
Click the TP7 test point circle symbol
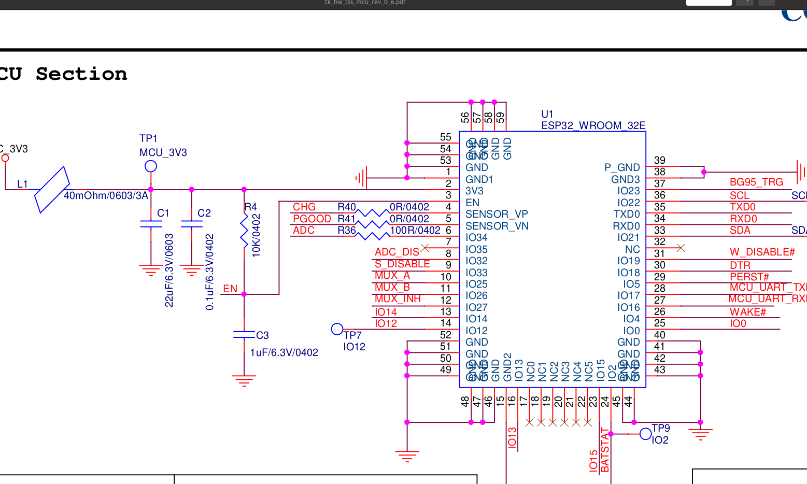337,329
